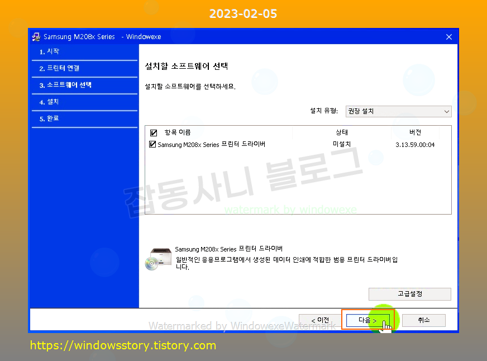Close the Samsung M208x Series installer window
Screen dimensions: 487x361
(448, 37)
